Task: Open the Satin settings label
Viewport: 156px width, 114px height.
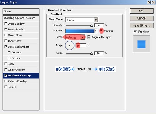Action: [x=11, y=64]
